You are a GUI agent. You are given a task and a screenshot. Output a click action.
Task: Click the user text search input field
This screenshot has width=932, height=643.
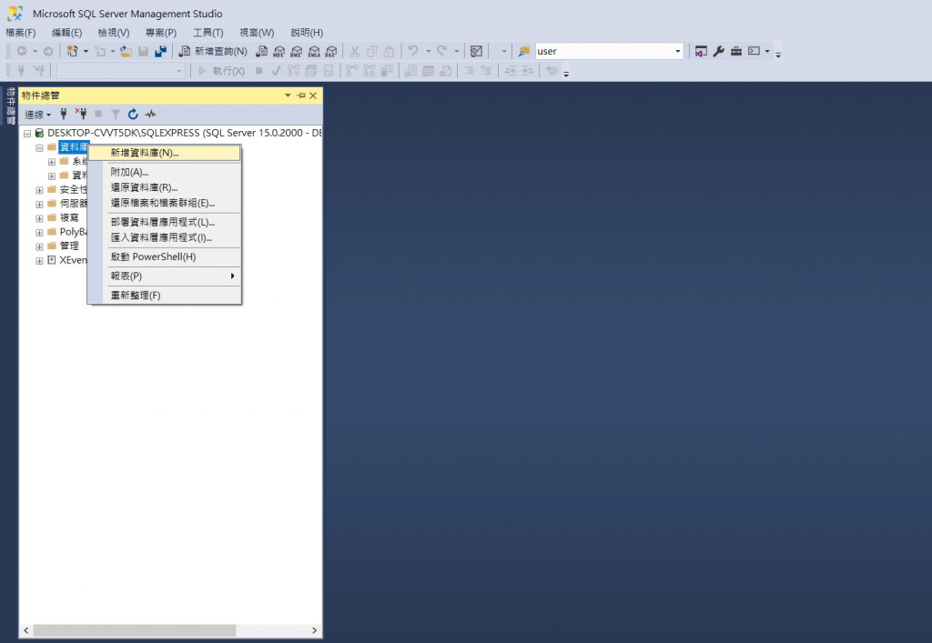604,52
